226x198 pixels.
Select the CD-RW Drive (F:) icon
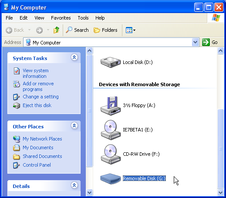(x=111, y=154)
